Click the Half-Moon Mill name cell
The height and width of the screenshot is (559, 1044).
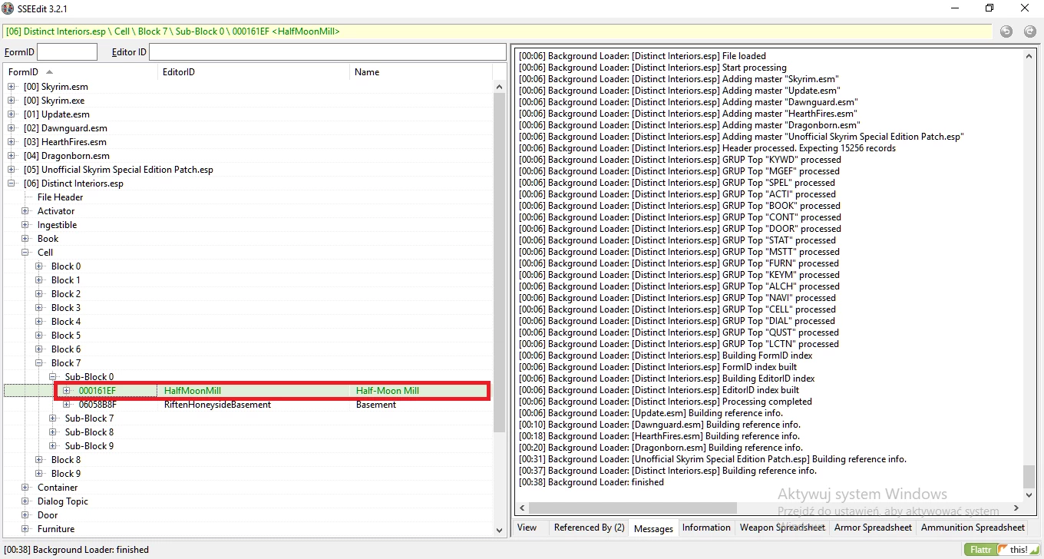(x=388, y=391)
